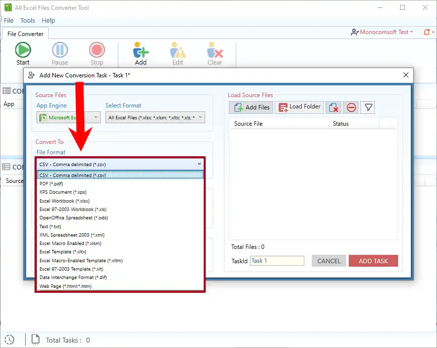The width and height of the screenshot is (437, 348).
Task: Click the Clear tasks toolbar icon
Action: pyautogui.click(x=215, y=50)
